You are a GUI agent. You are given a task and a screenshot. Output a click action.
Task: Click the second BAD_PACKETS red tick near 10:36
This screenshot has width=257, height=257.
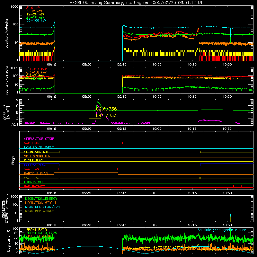[x=241, y=186]
